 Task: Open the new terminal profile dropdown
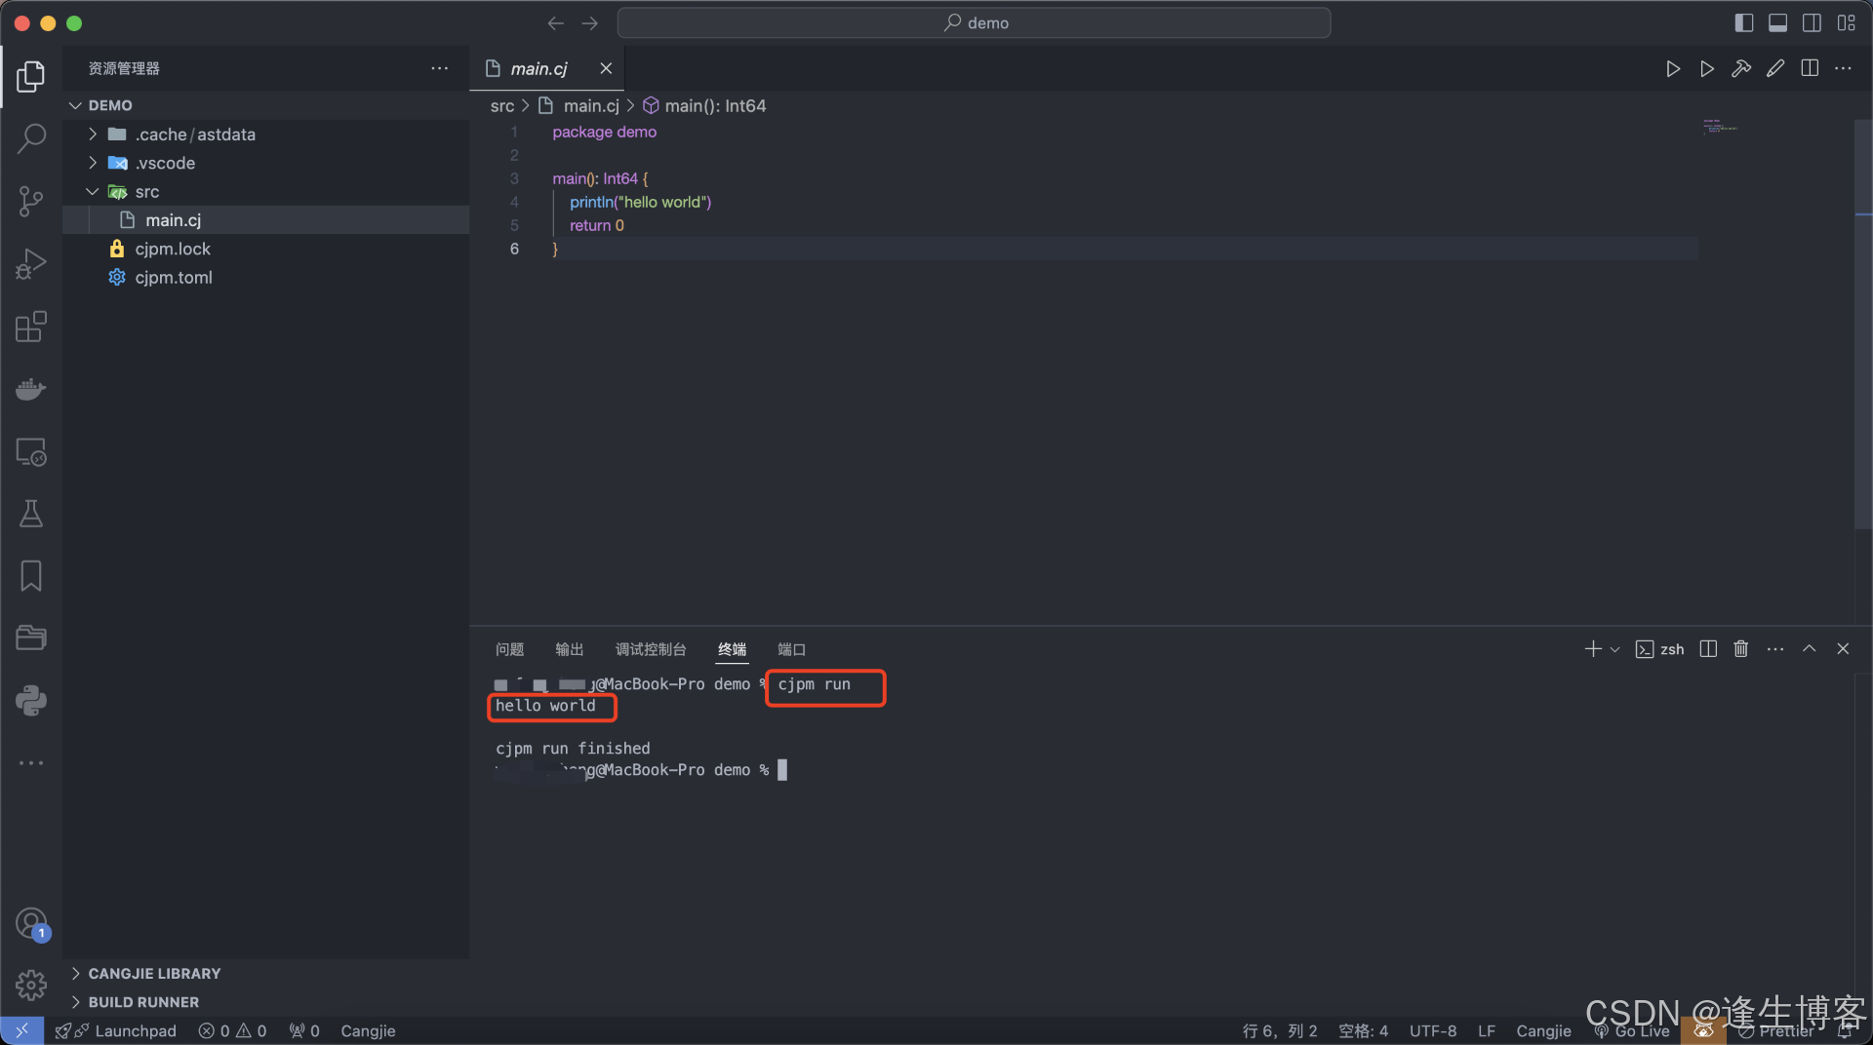(x=1615, y=649)
